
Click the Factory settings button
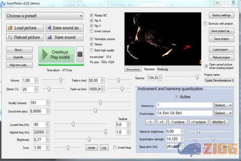pyautogui.click(x=221, y=15)
